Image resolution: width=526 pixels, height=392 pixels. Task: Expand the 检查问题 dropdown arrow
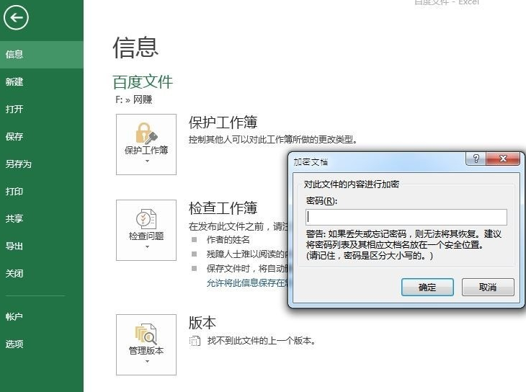click(147, 247)
